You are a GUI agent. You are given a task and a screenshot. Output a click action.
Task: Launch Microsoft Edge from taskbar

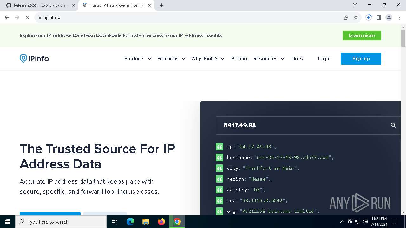tap(130, 222)
